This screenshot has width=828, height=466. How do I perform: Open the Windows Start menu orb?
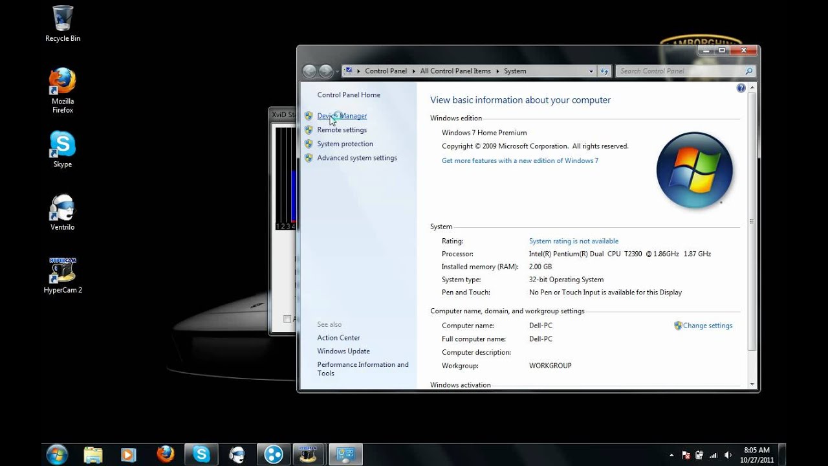57,454
